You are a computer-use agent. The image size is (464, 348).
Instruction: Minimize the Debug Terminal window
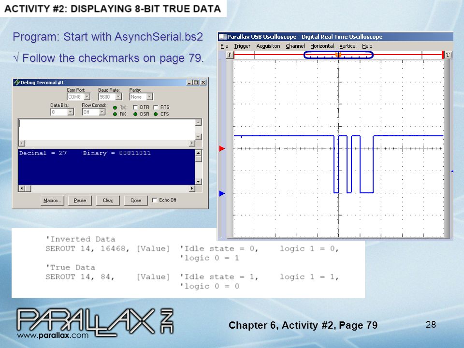click(x=189, y=82)
